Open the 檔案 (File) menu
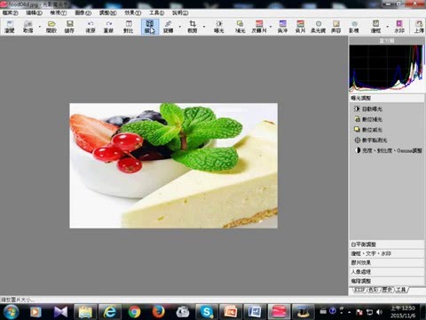The height and width of the screenshot is (320, 426). [11, 13]
